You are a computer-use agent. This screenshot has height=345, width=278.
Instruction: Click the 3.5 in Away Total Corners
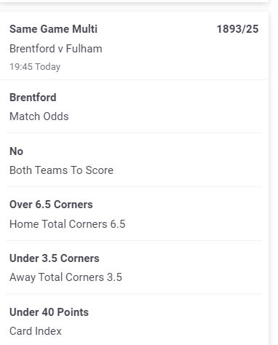click(114, 277)
